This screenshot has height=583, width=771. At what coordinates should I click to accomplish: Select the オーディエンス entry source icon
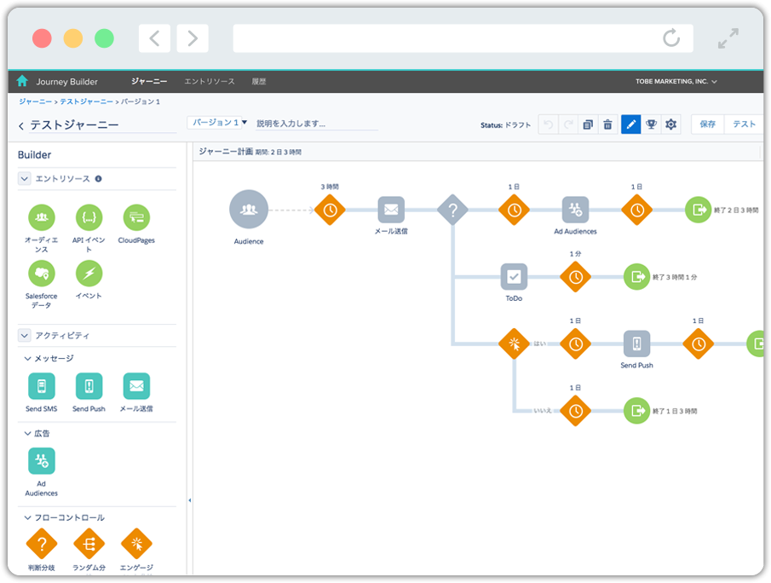pos(42,217)
